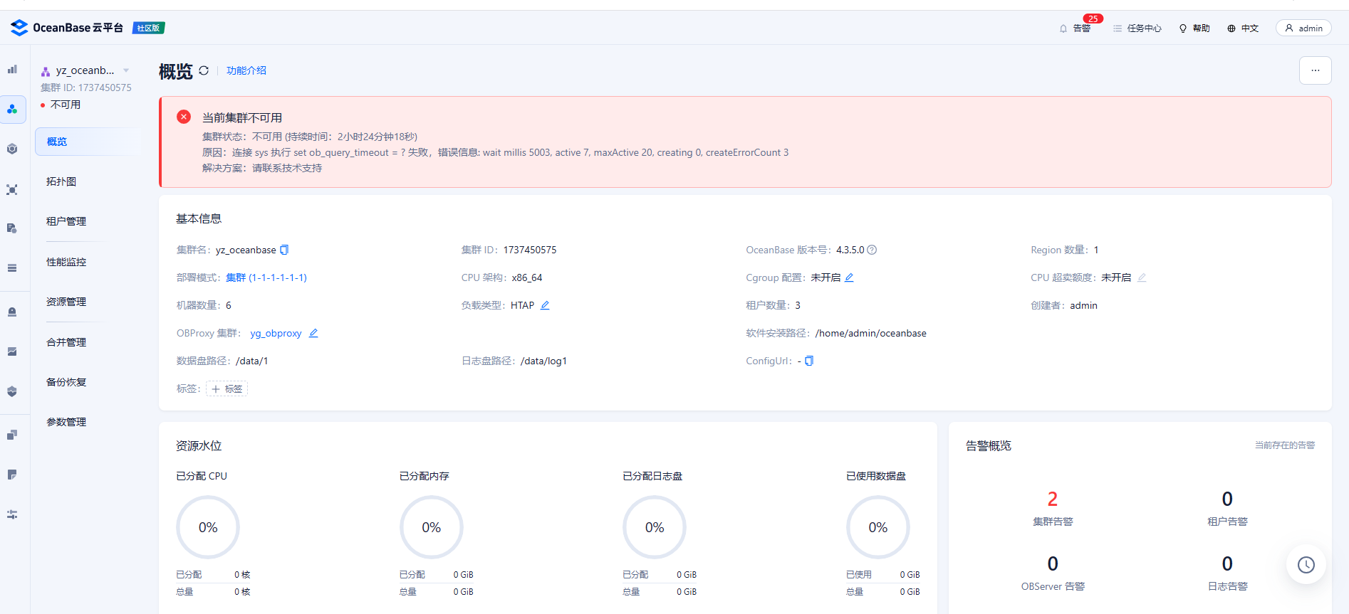The width and height of the screenshot is (1349, 614).
Task: Open the alarm bell icon in the left sidebar
Action: coord(12,312)
